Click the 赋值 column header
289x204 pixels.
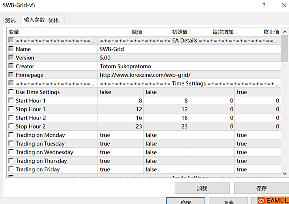point(121,32)
